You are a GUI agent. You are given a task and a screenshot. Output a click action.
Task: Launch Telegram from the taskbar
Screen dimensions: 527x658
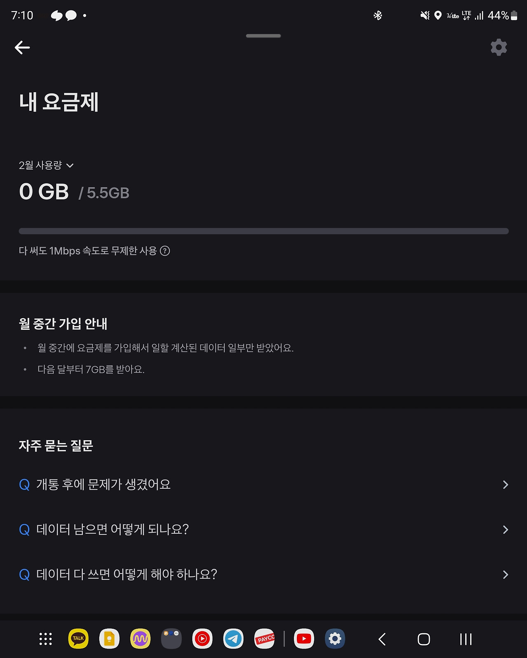(233, 639)
